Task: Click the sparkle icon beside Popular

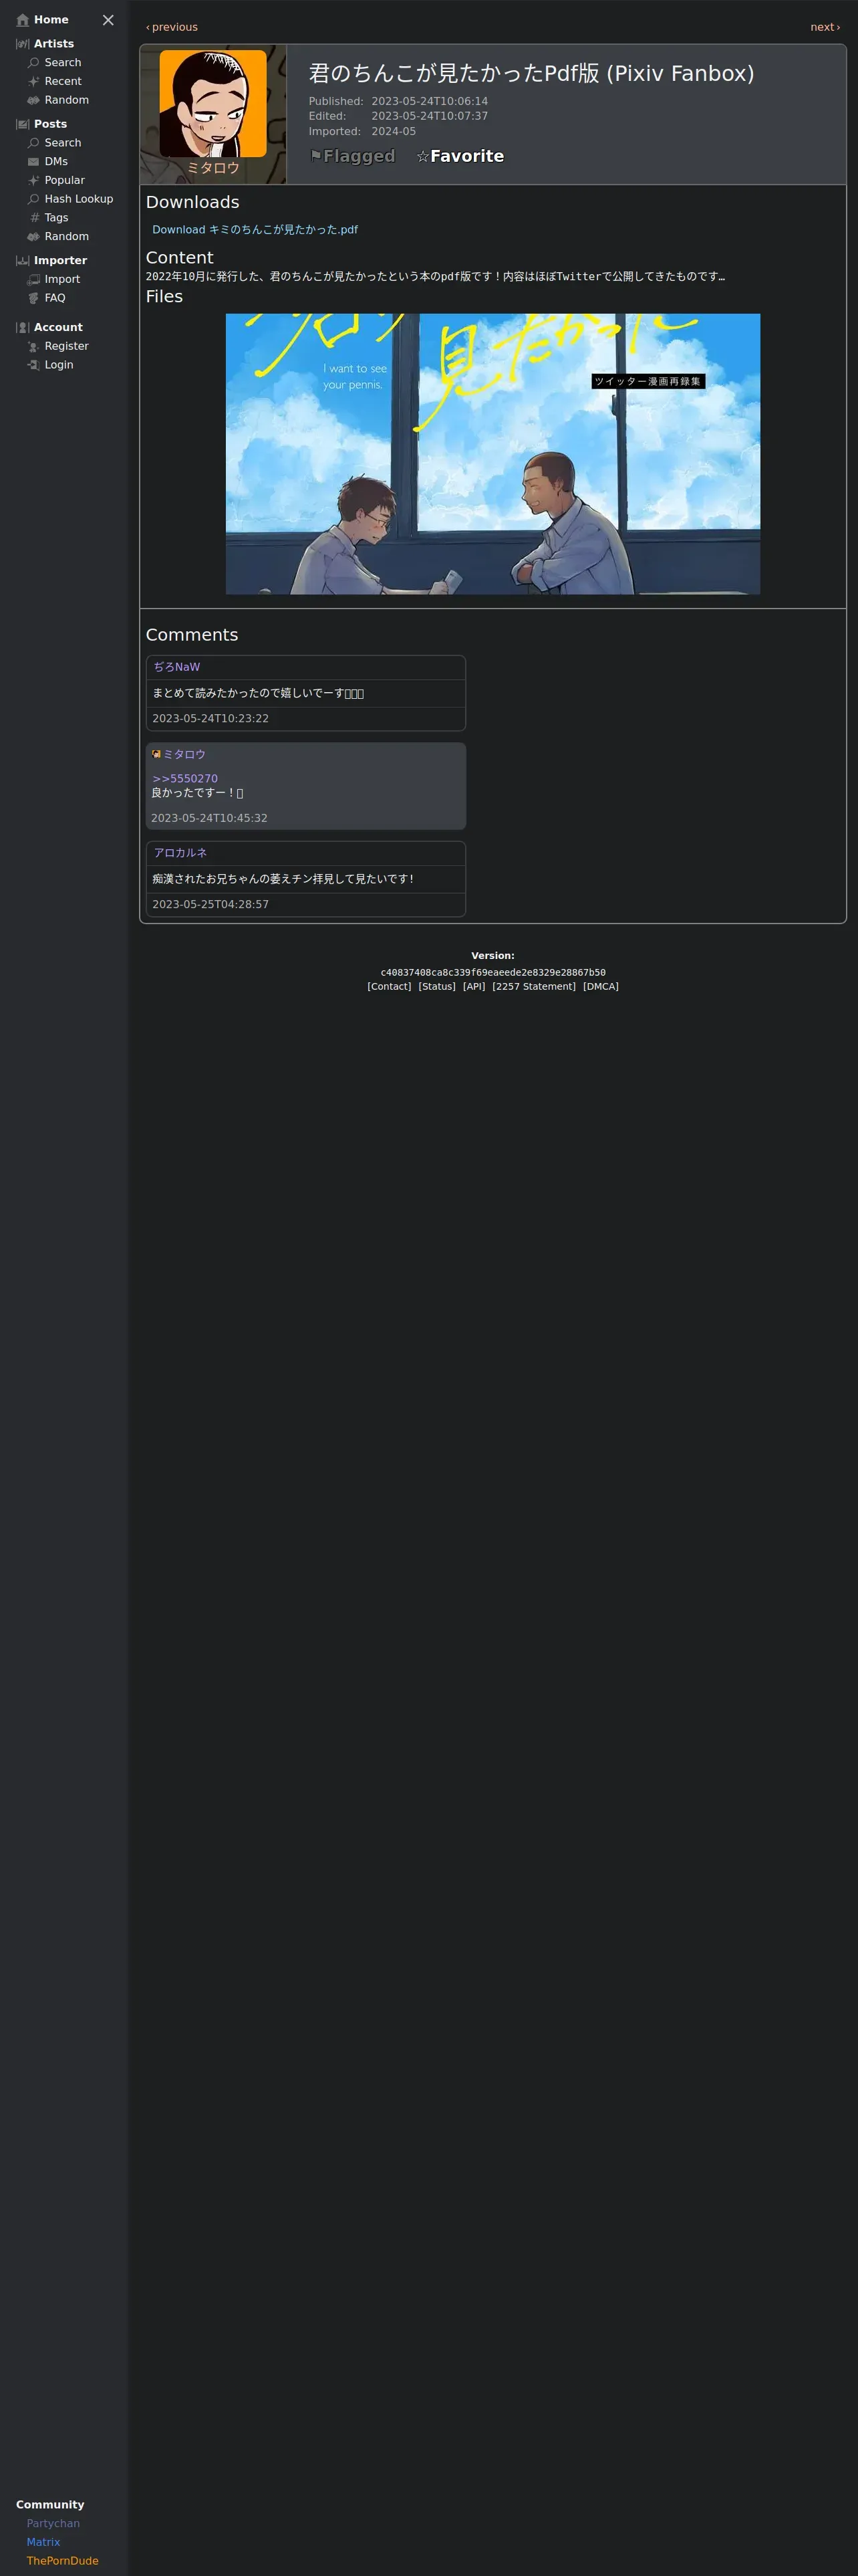Action: point(34,181)
